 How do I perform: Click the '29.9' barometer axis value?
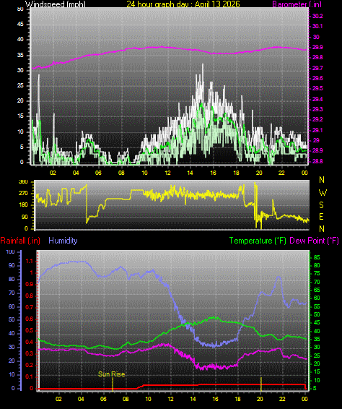pos(317,47)
